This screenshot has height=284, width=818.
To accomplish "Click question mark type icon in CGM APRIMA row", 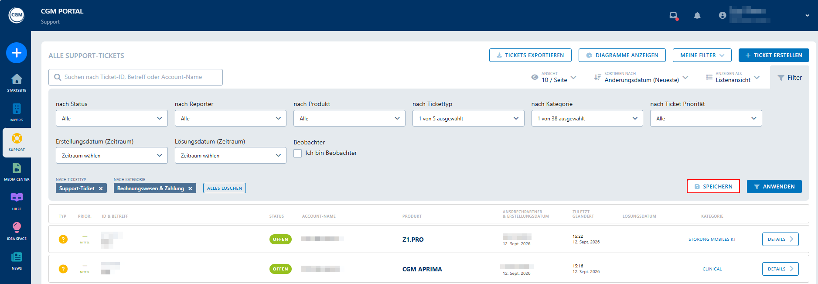I will tap(63, 269).
